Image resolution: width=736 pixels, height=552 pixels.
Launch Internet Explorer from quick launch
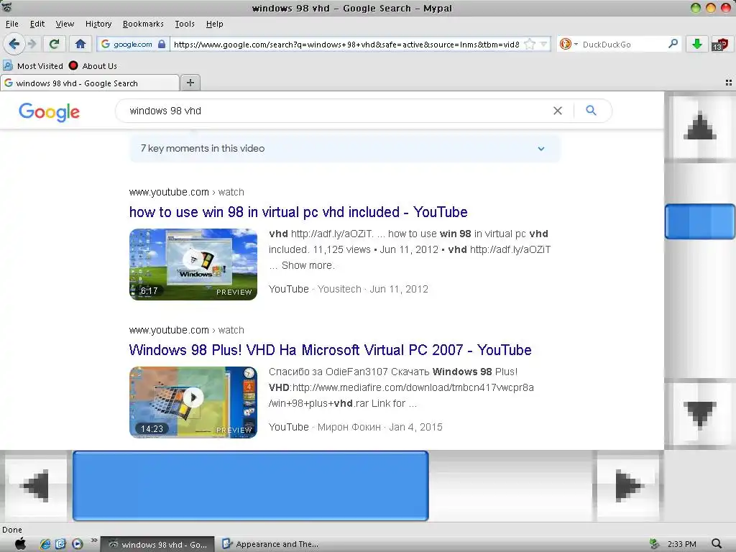click(x=45, y=544)
